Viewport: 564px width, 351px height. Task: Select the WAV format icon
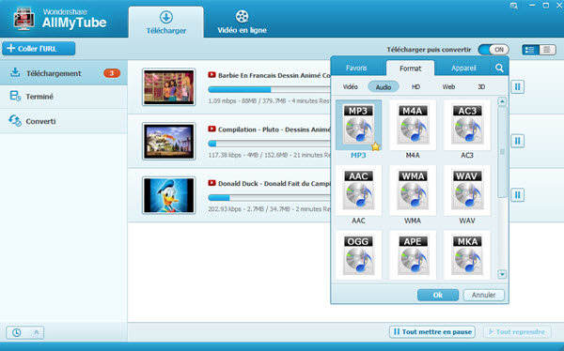coord(467,191)
